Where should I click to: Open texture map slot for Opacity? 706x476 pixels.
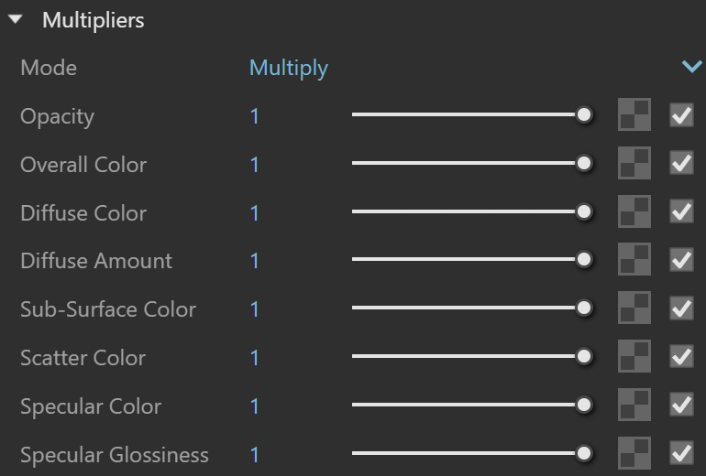point(634,114)
